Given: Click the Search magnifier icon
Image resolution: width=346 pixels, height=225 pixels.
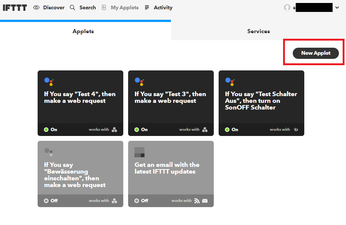Looking at the screenshot, I should coord(72,7).
